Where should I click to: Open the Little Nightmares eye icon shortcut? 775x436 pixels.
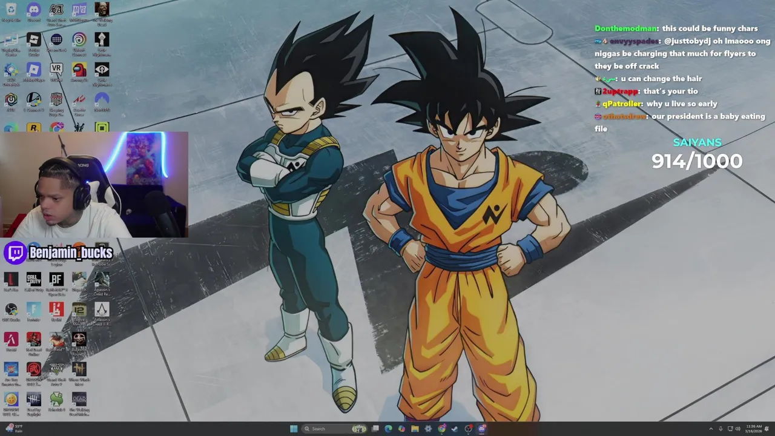[102, 73]
